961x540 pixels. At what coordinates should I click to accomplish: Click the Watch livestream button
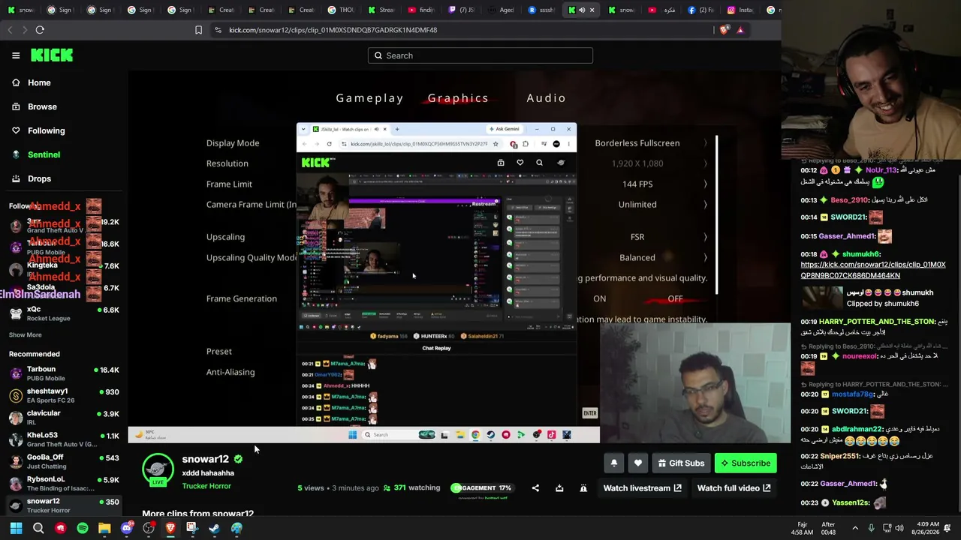[643, 488]
